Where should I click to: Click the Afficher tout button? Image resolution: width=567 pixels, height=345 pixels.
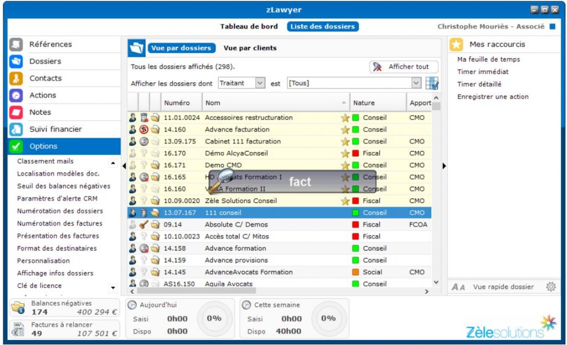click(x=404, y=67)
